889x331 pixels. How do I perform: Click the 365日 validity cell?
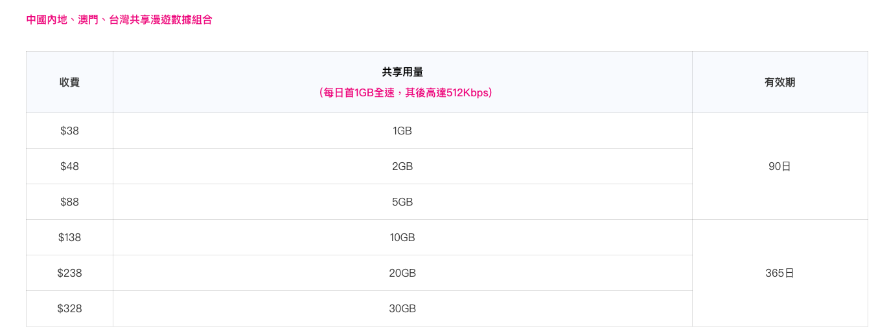coord(779,273)
